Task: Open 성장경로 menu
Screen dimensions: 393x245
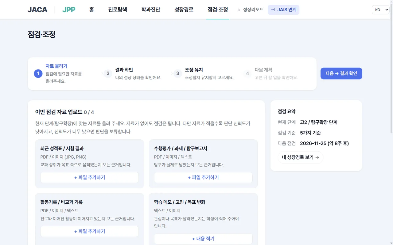Action: (x=184, y=9)
